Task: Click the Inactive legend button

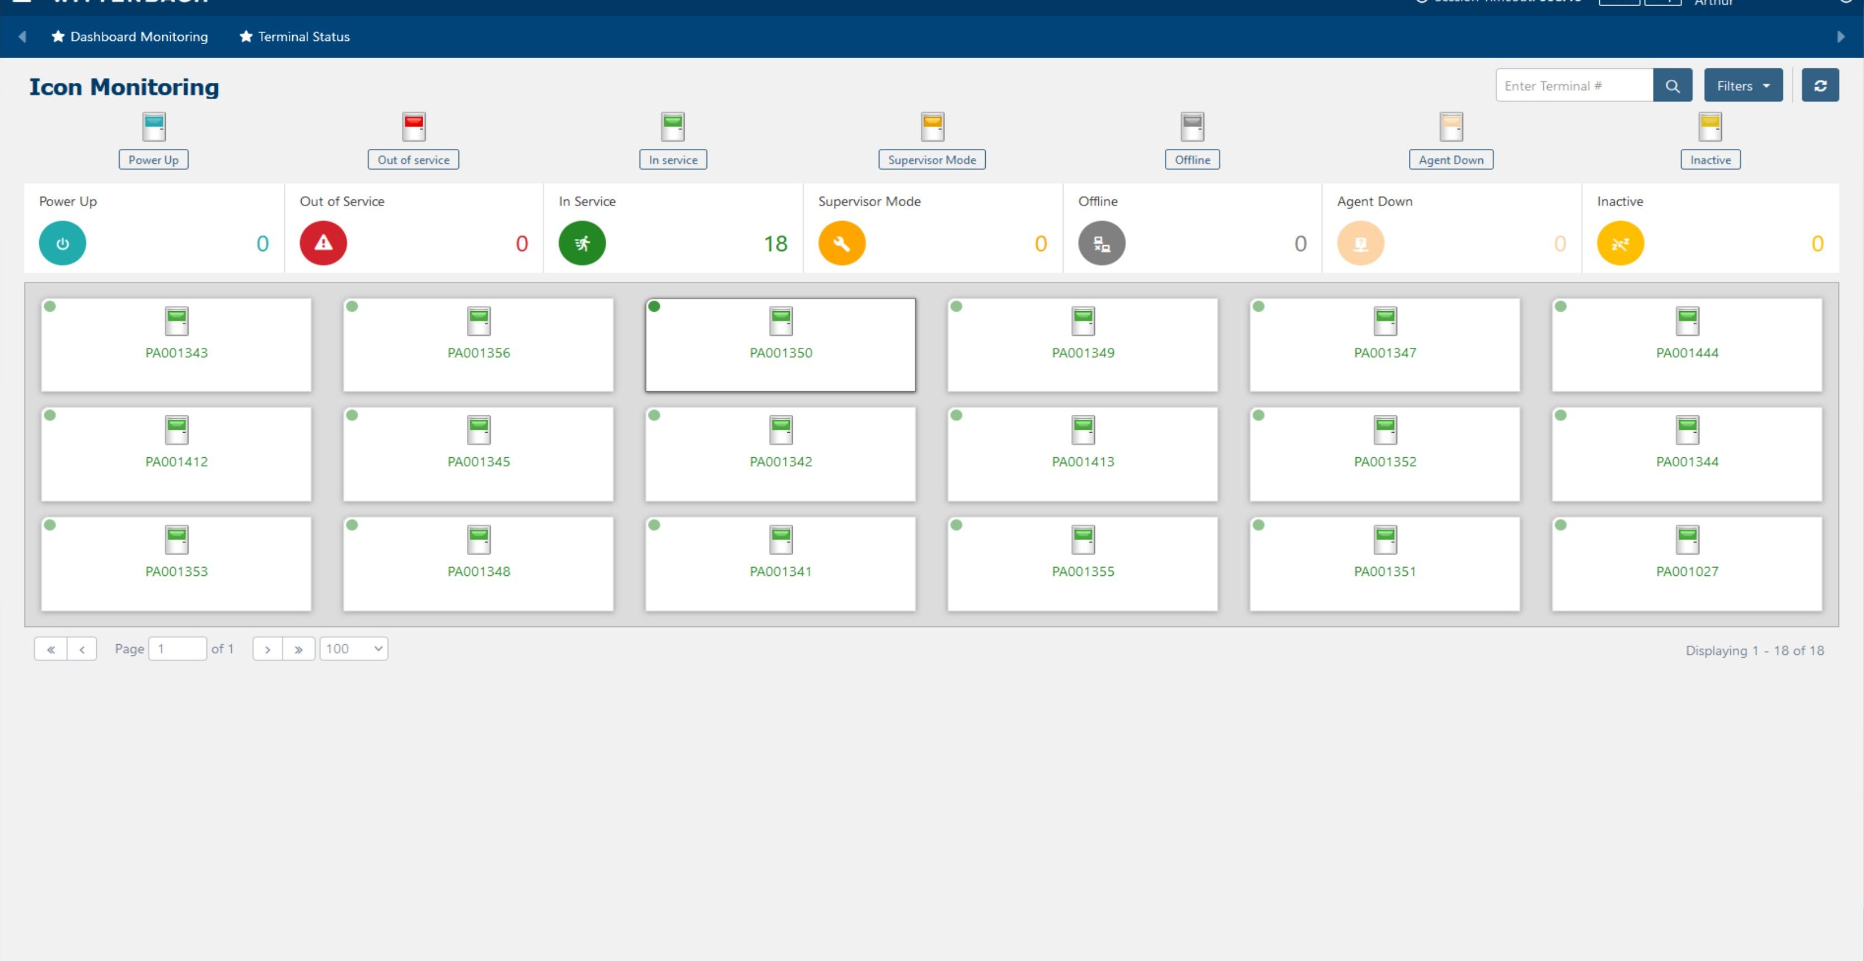Action: coord(1711,160)
